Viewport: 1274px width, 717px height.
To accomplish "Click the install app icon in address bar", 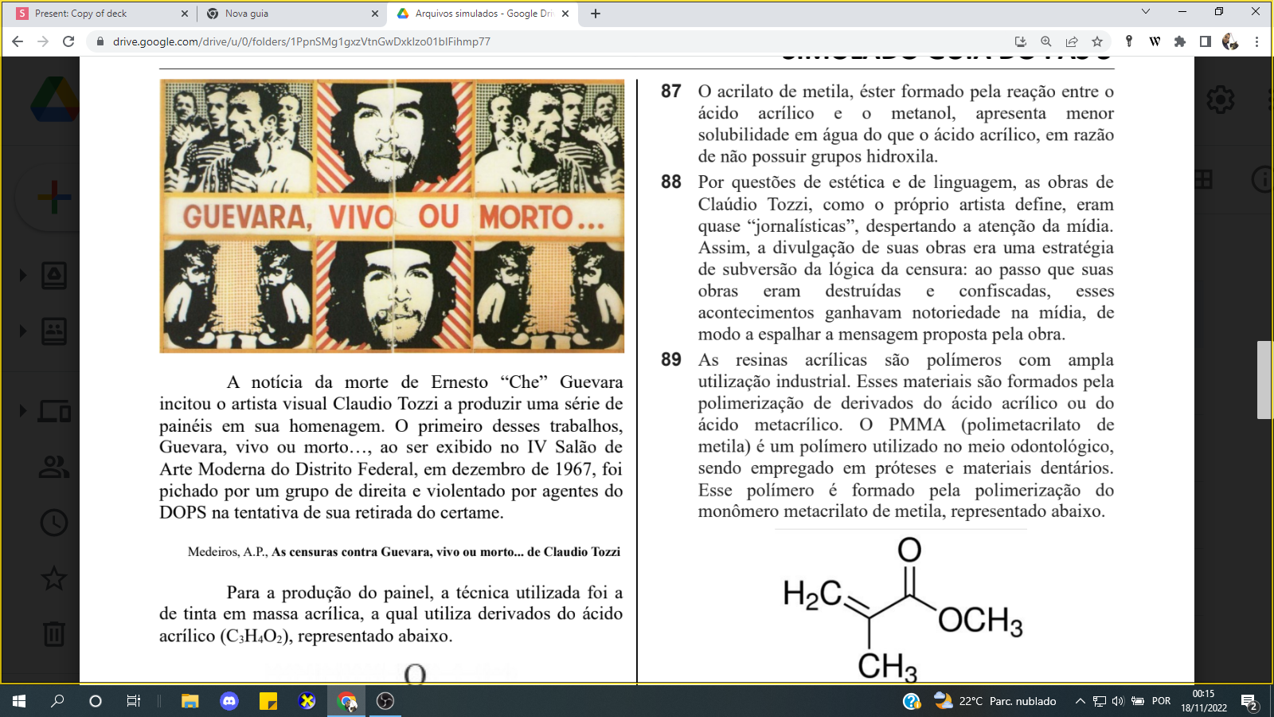I will (1021, 41).
